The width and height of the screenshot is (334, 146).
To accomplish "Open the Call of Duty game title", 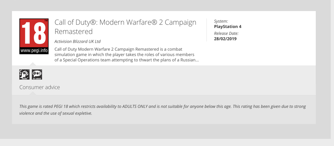I will (x=125, y=22).
